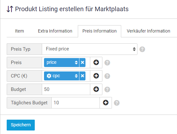
Task: Show help for the Preis field
Action: tap(107, 63)
